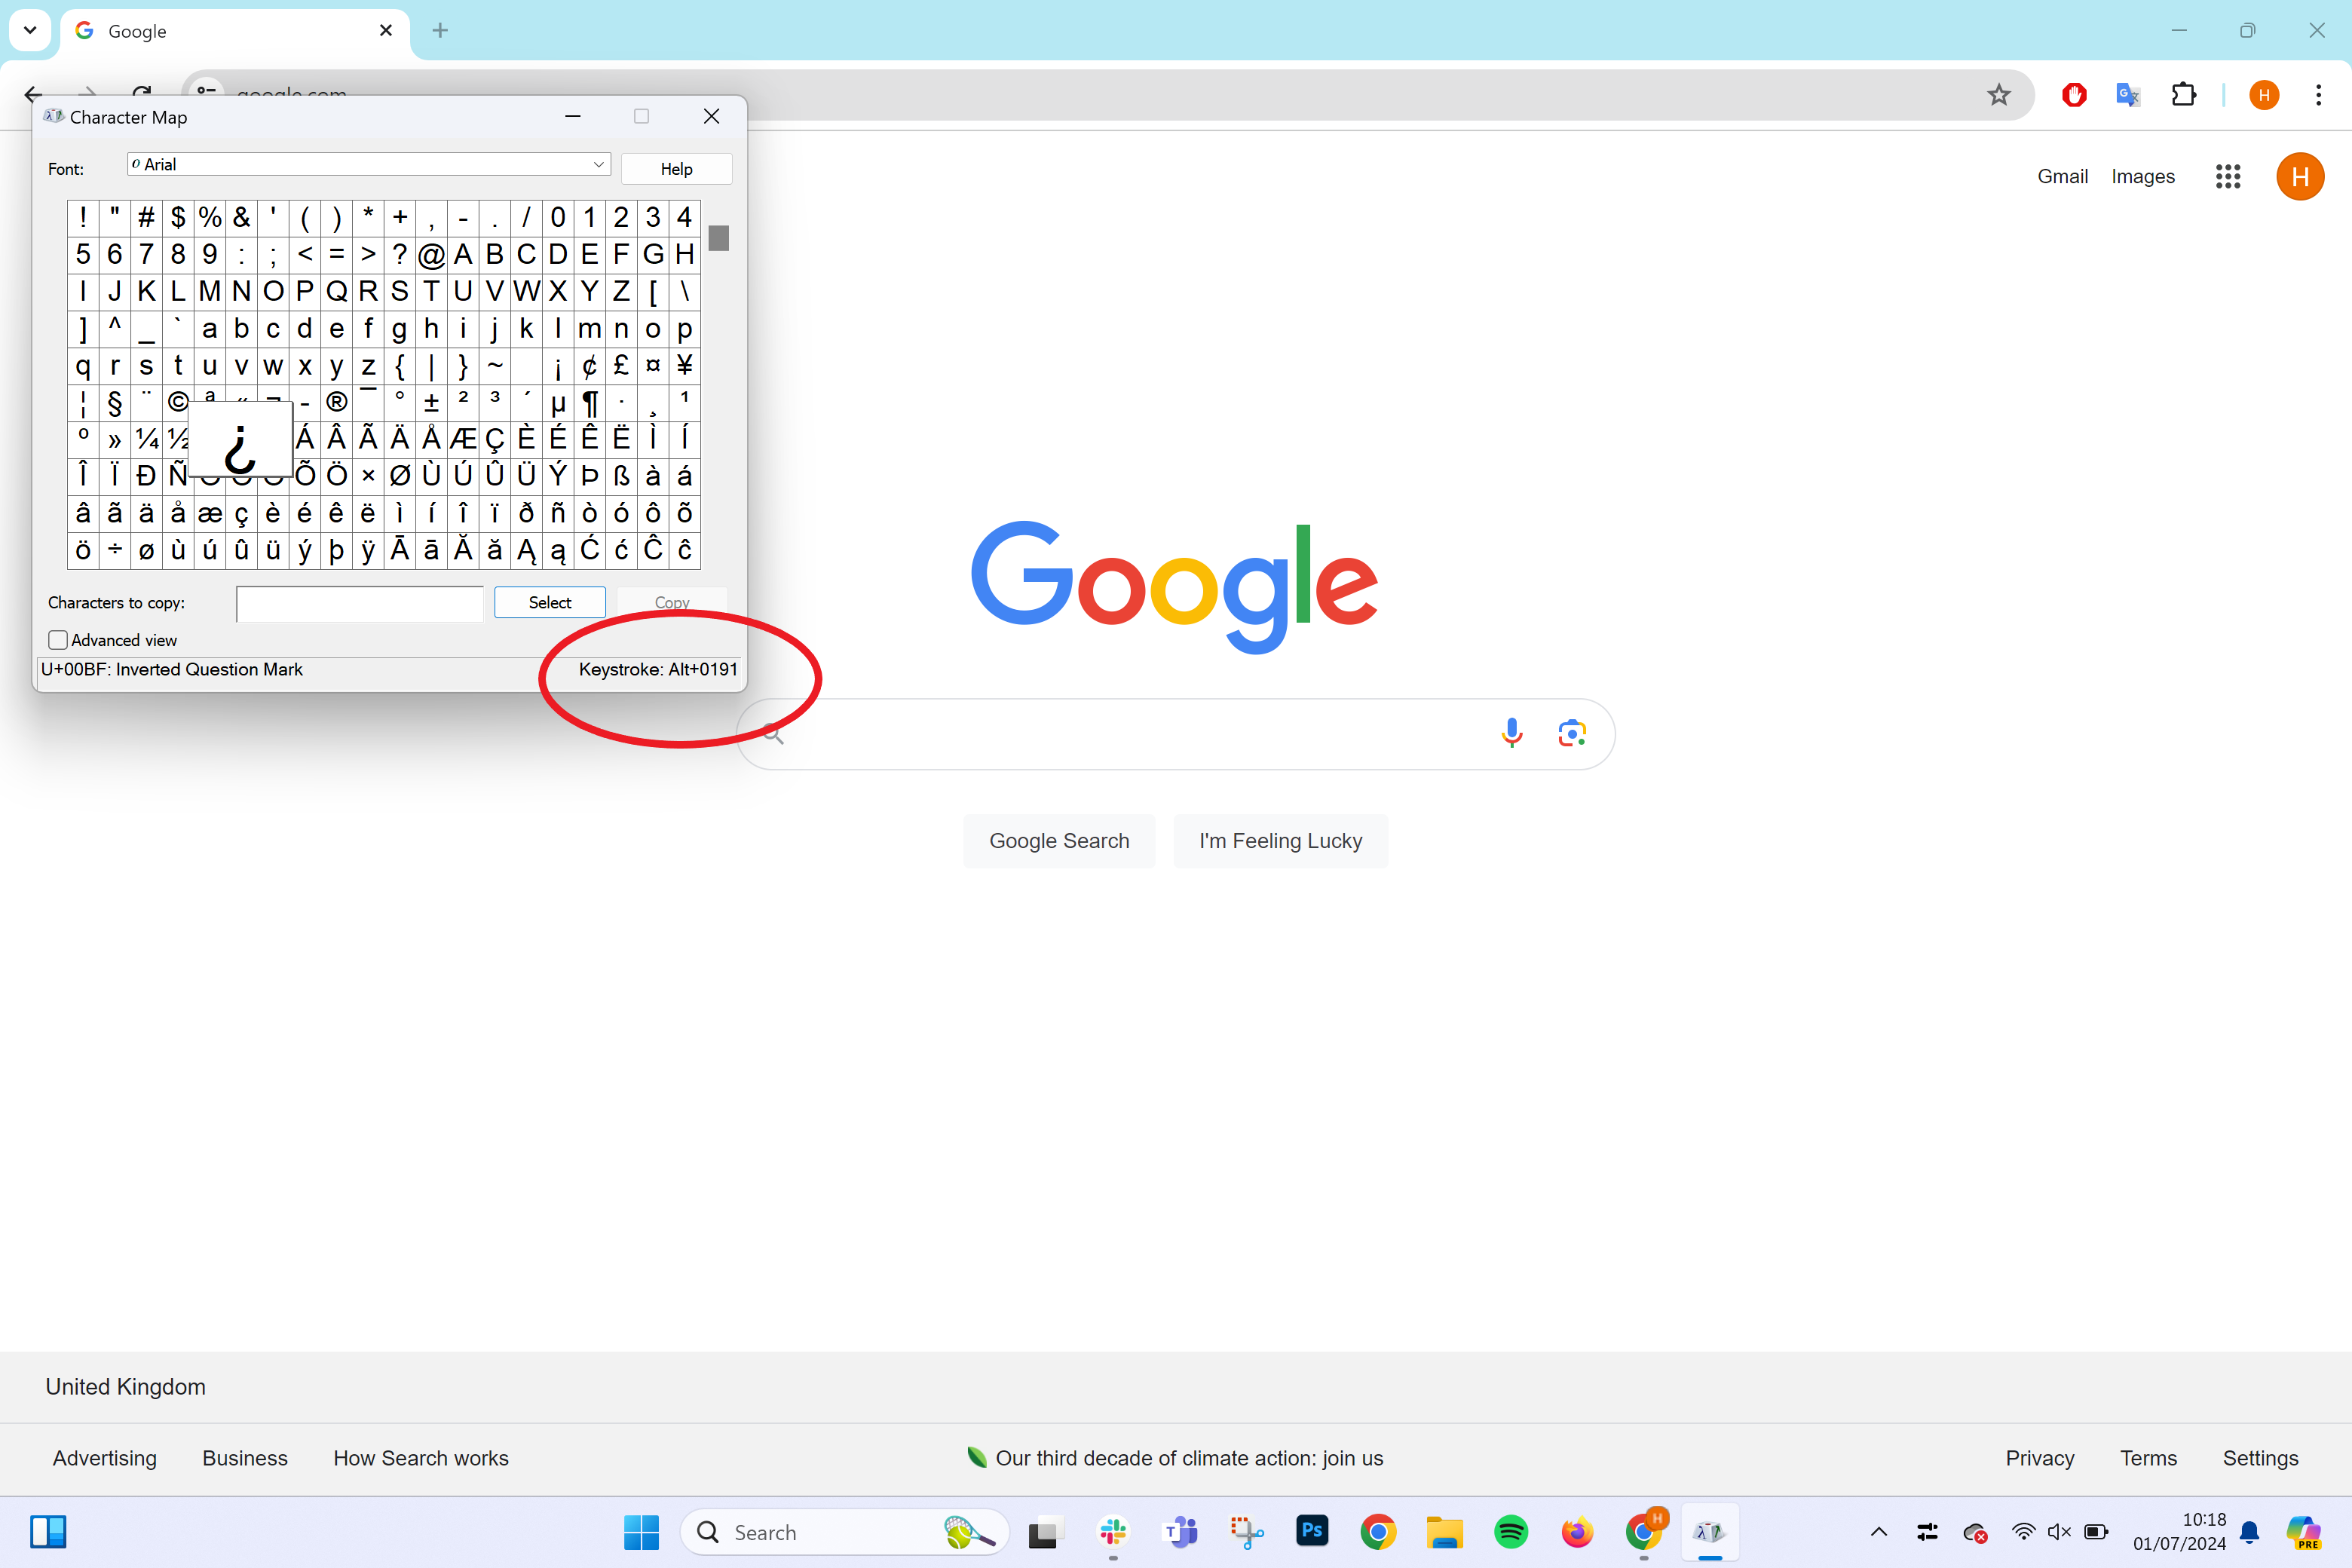2352x1568 pixels.
Task: Open the Business footer link
Action: pos(245,1458)
